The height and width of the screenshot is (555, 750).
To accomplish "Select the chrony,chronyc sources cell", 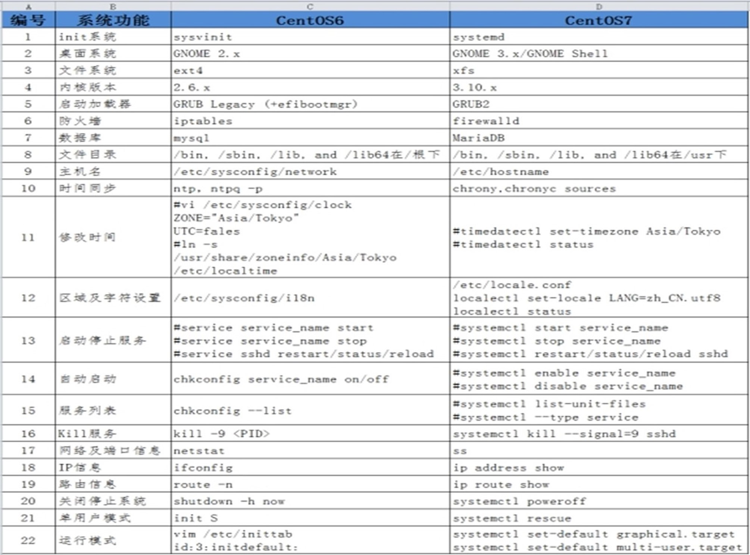I will pyautogui.click(x=599, y=188).
